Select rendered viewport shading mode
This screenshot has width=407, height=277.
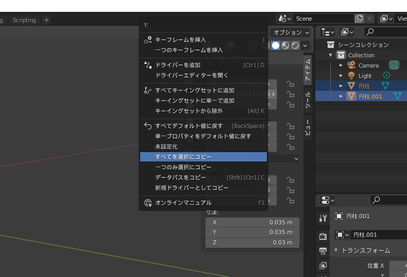(295, 45)
